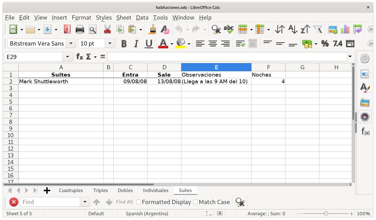Open sidebar Gallery panel
This screenshot has height=220, width=376.
[365, 103]
